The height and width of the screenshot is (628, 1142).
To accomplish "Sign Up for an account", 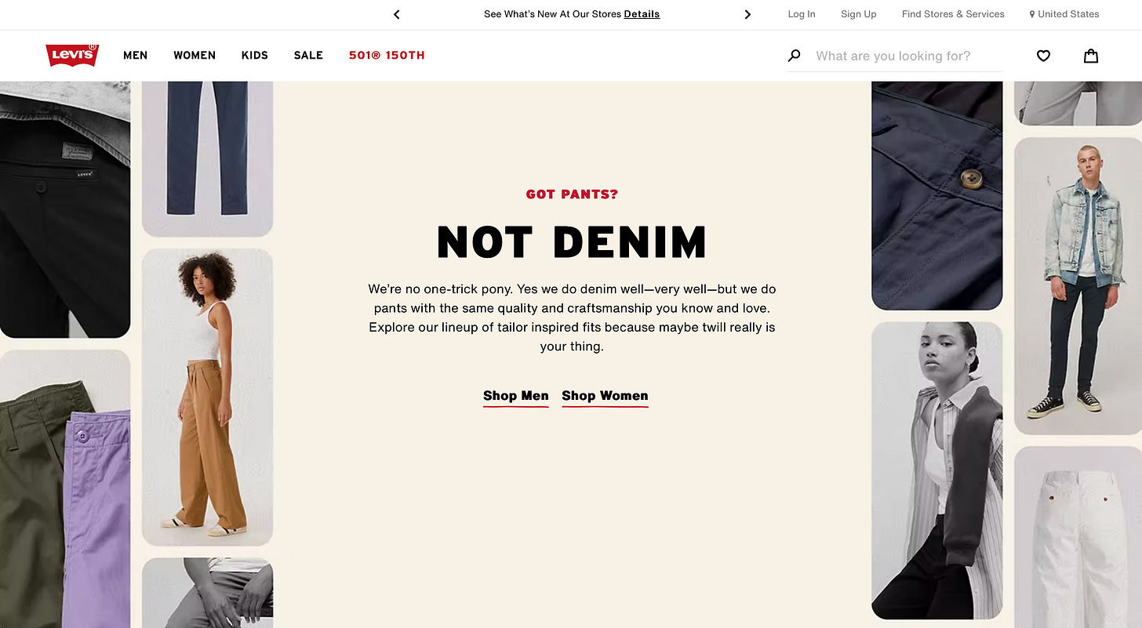I will pyautogui.click(x=858, y=13).
